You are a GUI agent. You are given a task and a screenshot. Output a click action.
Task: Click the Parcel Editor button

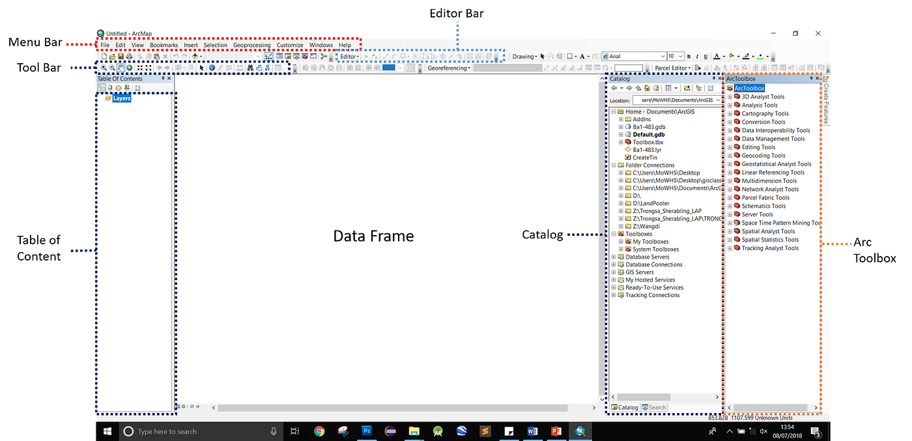[672, 67]
